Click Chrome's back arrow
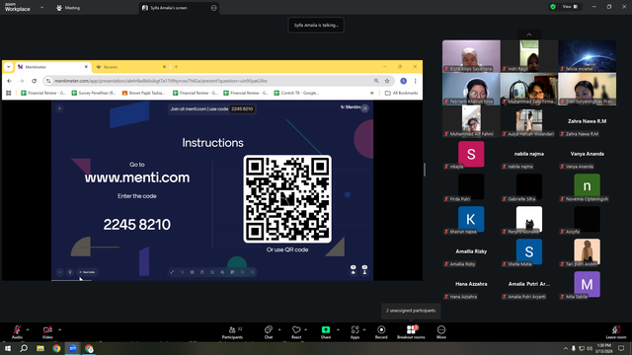The height and width of the screenshot is (355, 632). click(x=9, y=81)
